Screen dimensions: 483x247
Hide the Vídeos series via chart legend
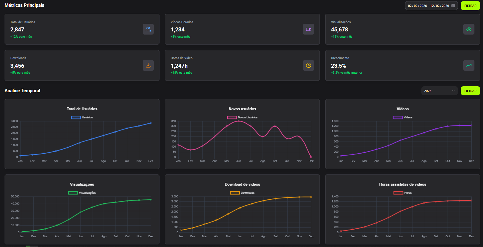coord(403,117)
